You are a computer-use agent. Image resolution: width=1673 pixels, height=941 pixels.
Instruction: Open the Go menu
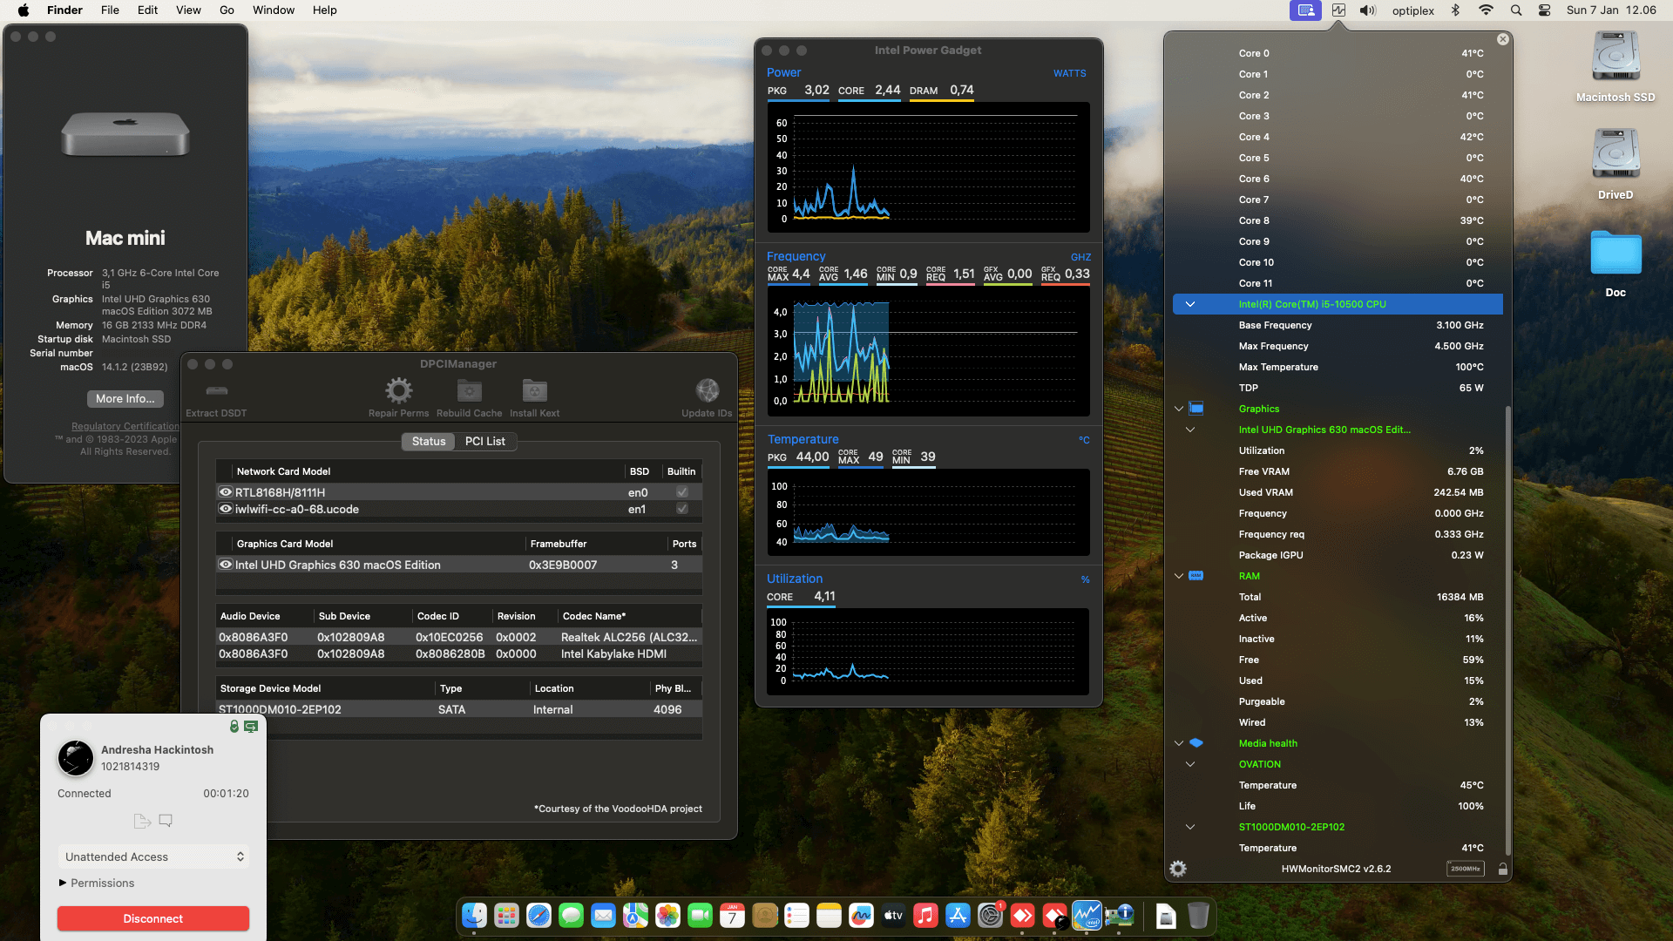tap(227, 10)
